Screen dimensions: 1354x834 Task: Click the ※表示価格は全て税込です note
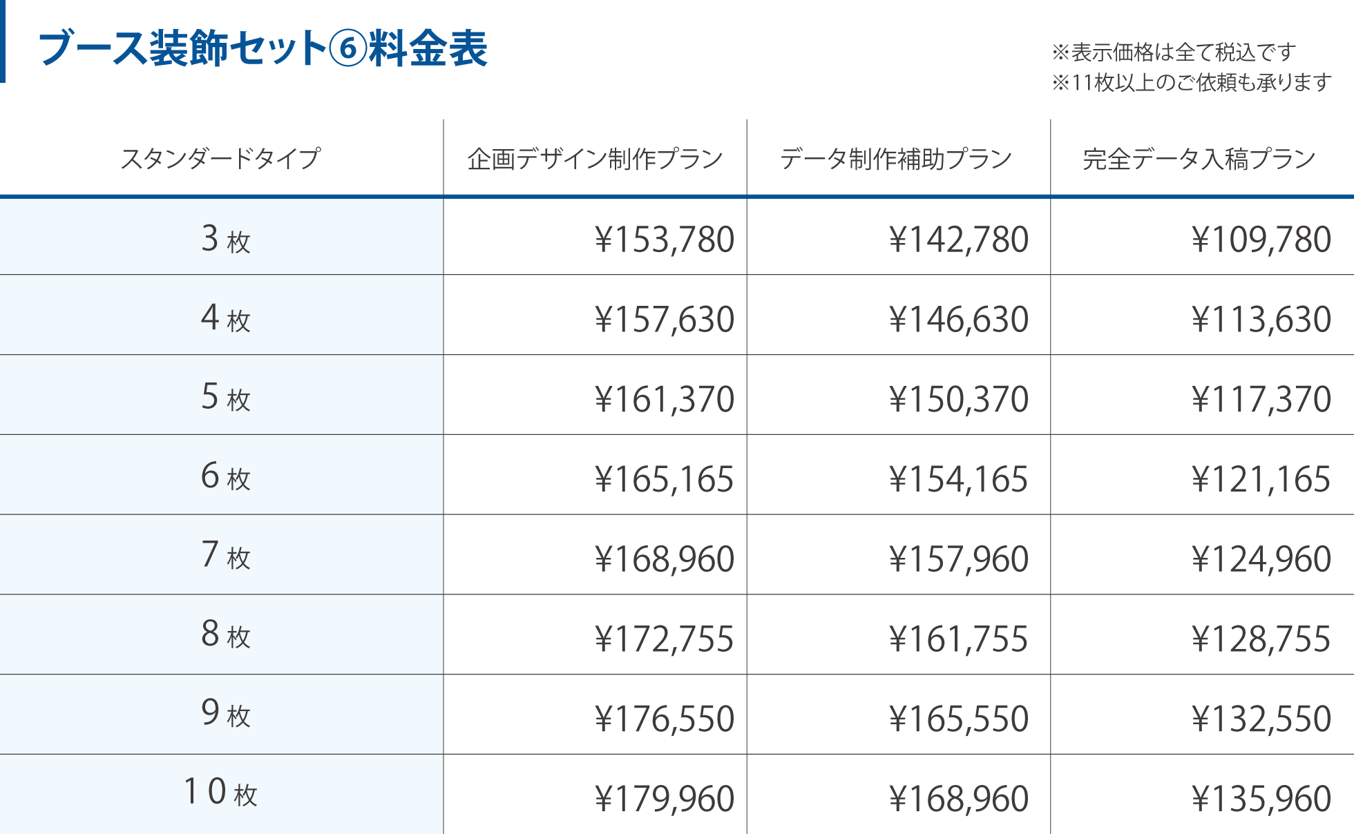(1173, 52)
